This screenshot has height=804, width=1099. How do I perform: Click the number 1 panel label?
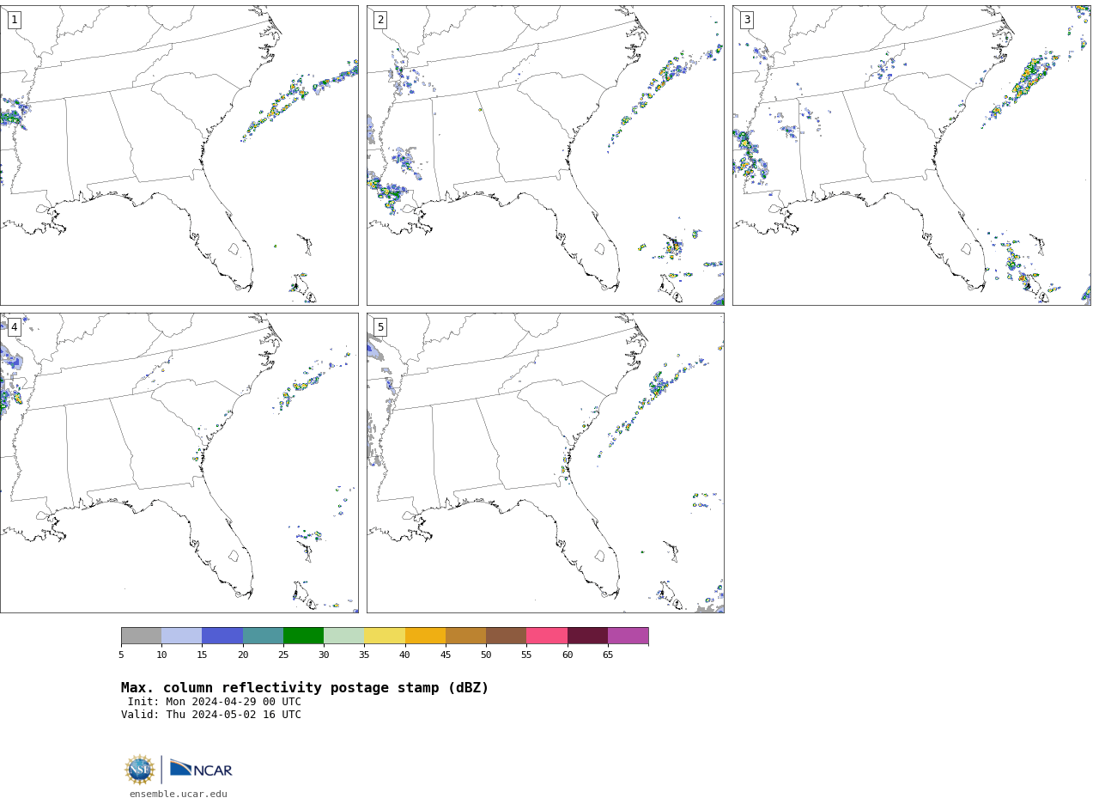14,20
